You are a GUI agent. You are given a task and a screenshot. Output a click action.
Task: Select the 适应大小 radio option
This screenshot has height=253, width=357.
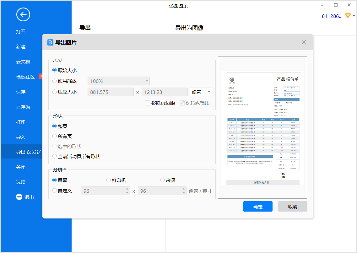pyautogui.click(x=54, y=92)
